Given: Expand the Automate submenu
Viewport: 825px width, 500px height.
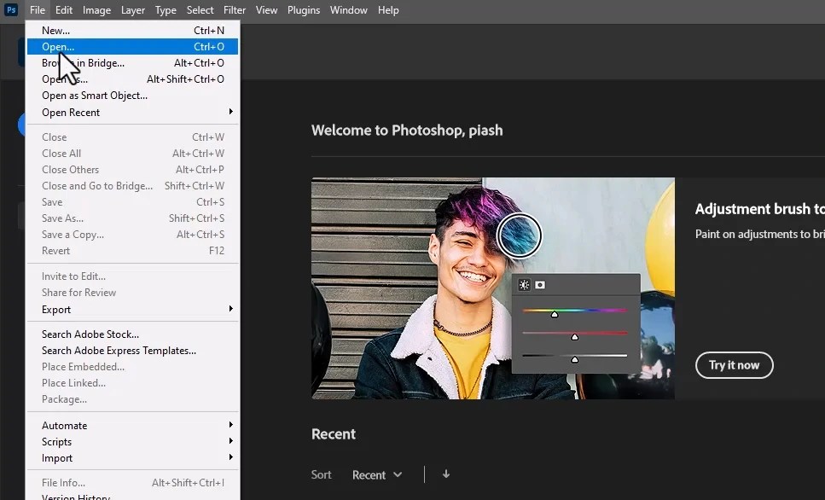Looking at the screenshot, I should pyautogui.click(x=64, y=425).
